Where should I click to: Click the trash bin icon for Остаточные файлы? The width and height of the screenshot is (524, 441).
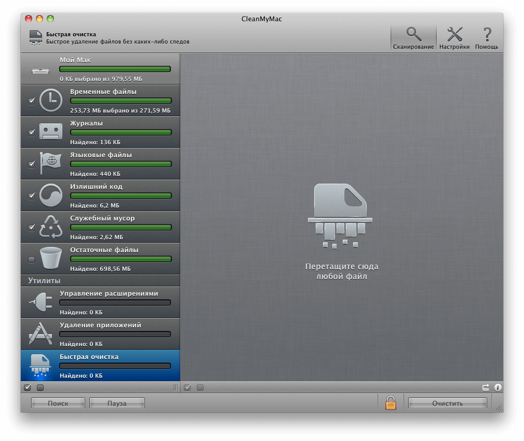[x=51, y=258]
